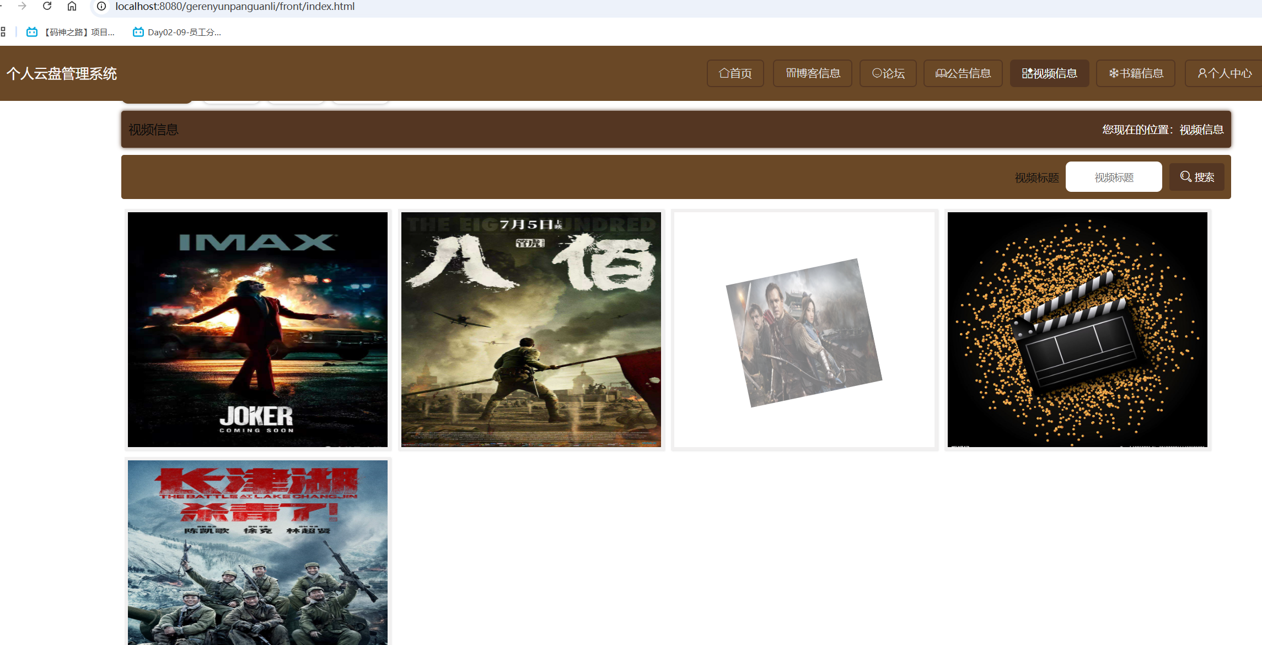Click the browser home icon

72,6
